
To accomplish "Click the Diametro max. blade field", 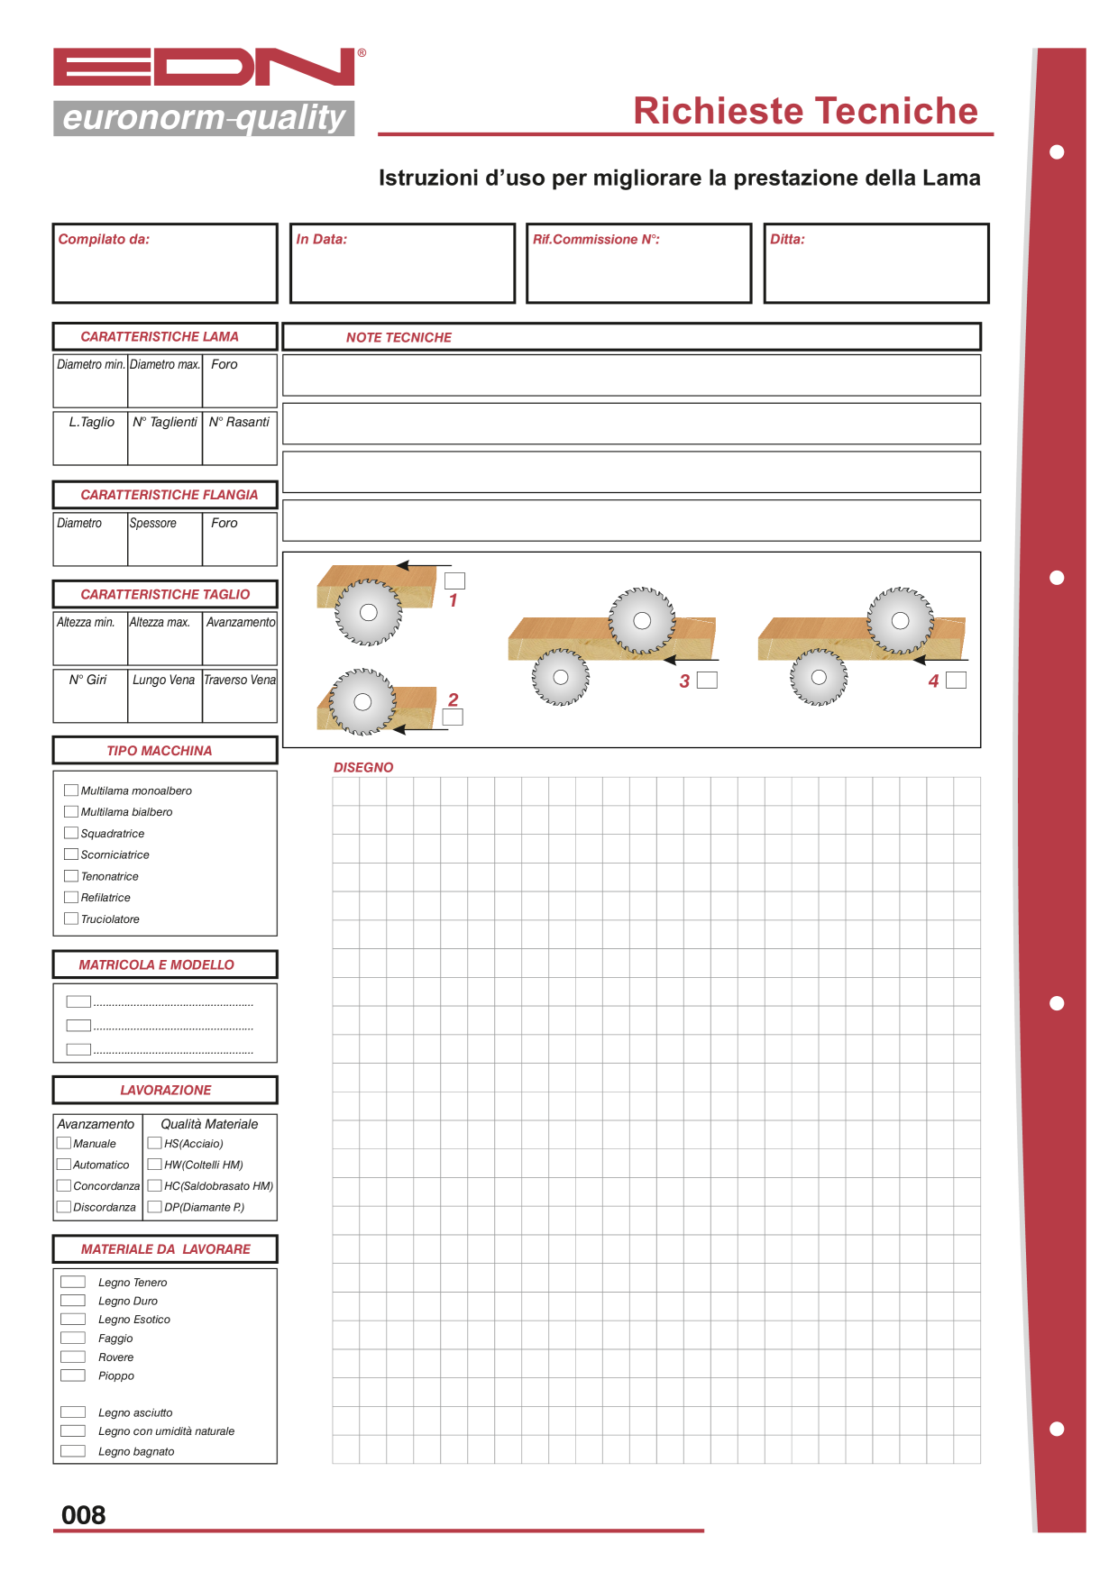I will coord(165,381).
